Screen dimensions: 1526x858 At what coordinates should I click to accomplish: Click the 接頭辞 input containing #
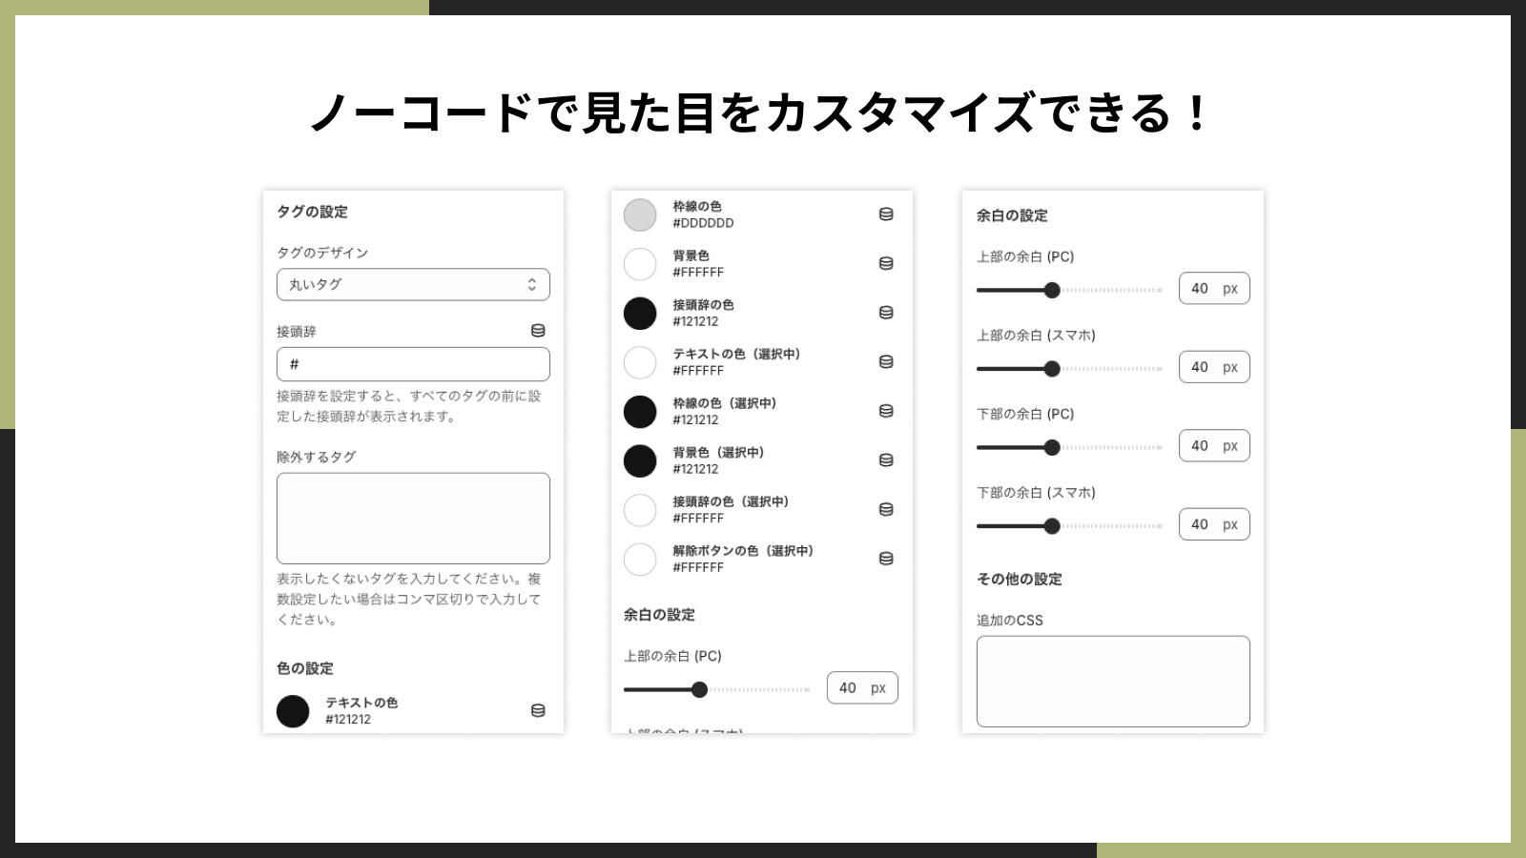coord(413,364)
